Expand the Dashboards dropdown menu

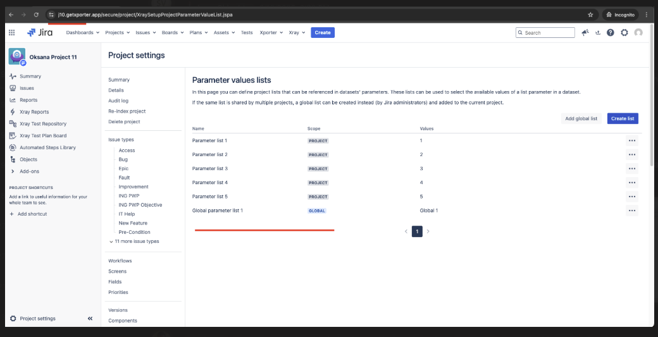[x=82, y=32]
